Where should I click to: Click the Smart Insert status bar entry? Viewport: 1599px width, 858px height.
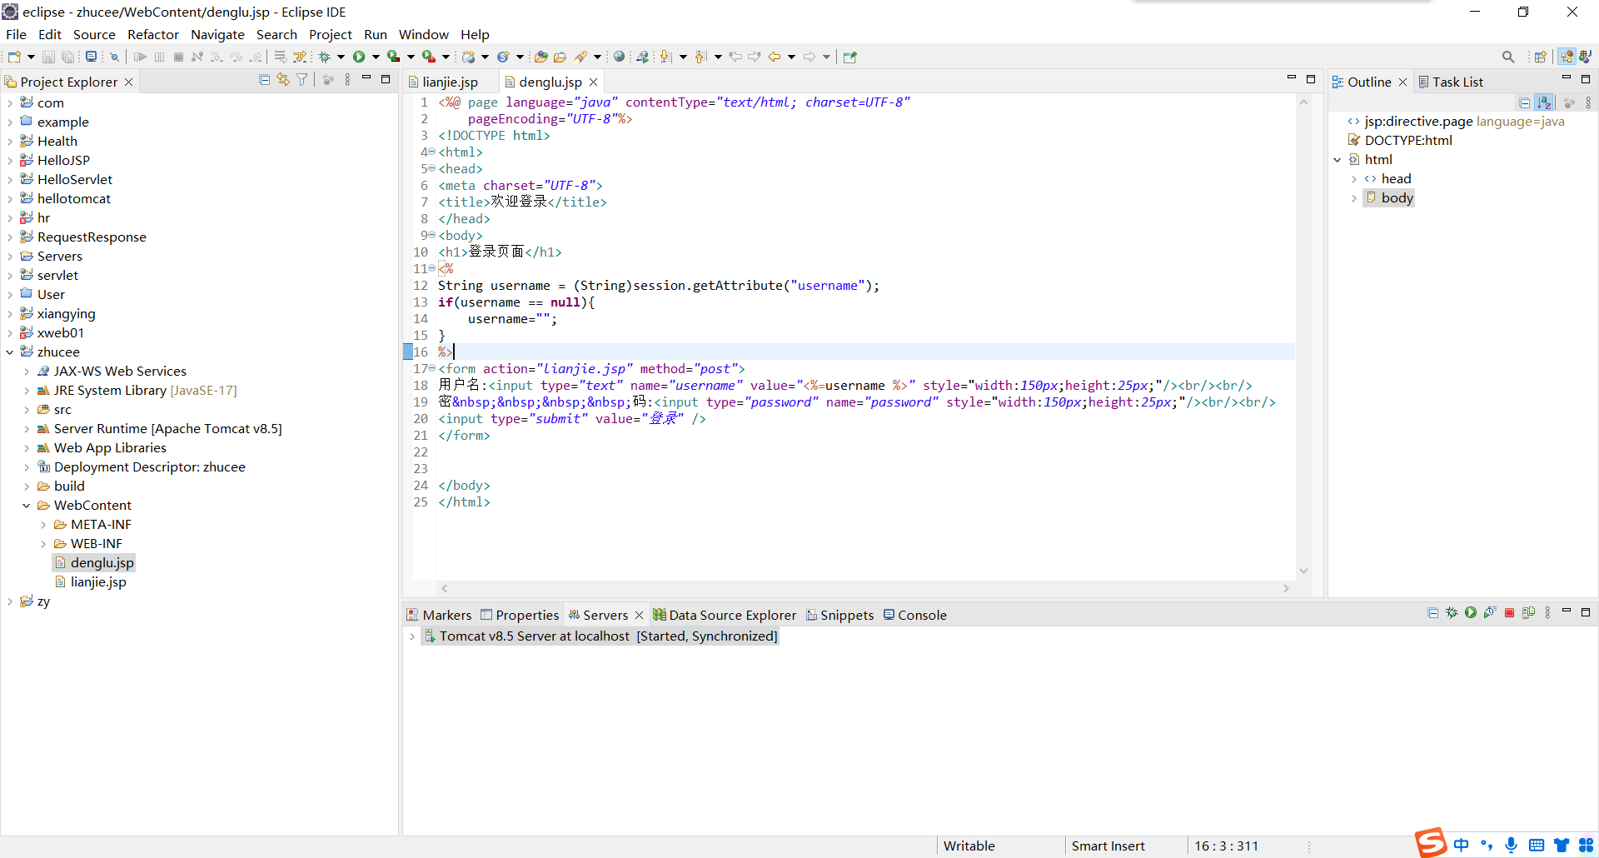click(x=1108, y=846)
